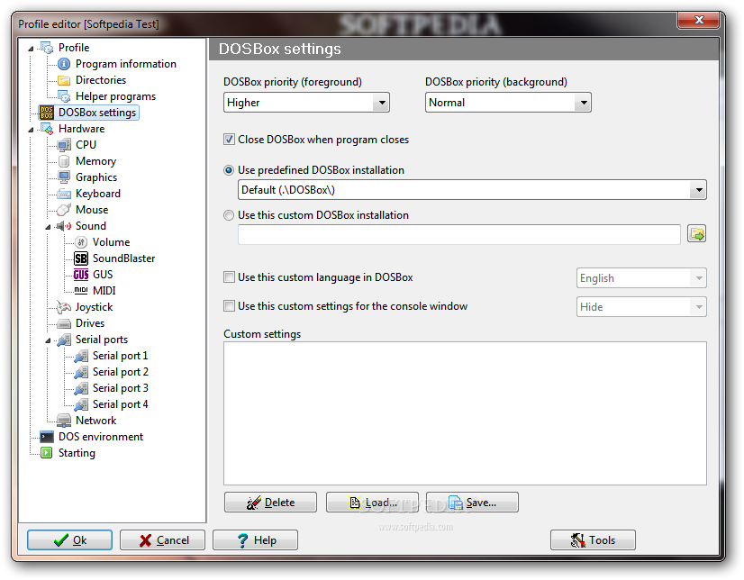Click the green Starting icon

47,453
